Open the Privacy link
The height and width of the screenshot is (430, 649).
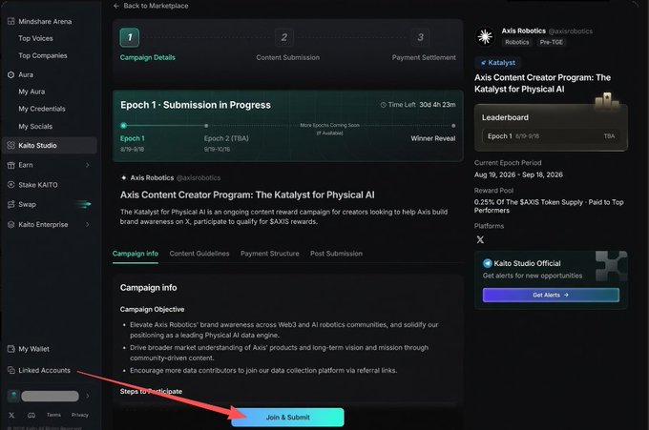79,415
